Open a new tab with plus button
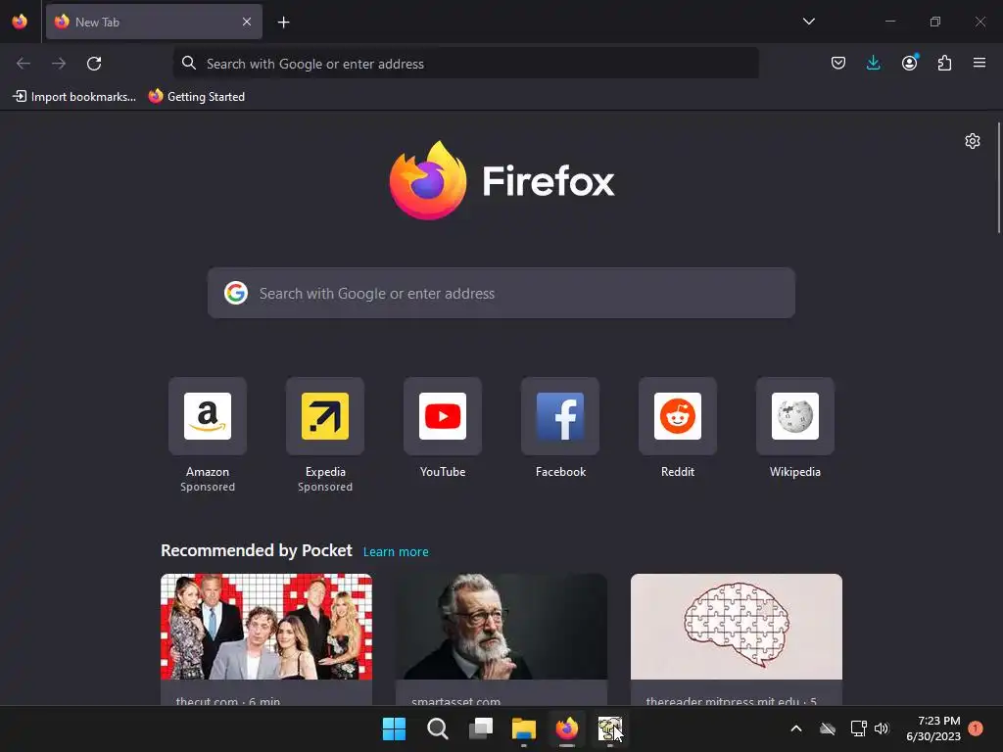 coord(283,23)
